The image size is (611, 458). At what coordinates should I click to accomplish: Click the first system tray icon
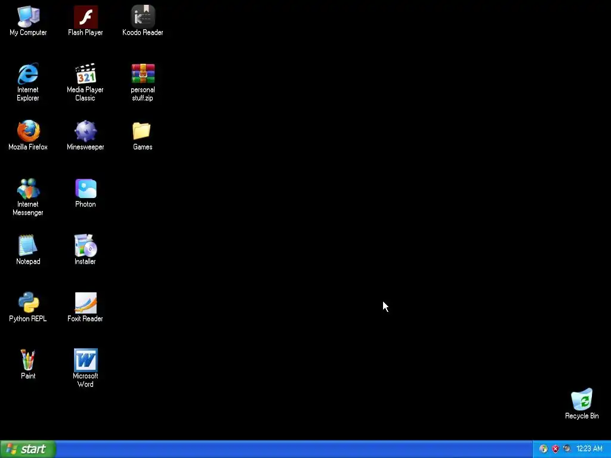pyautogui.click(x=543, y=449)
